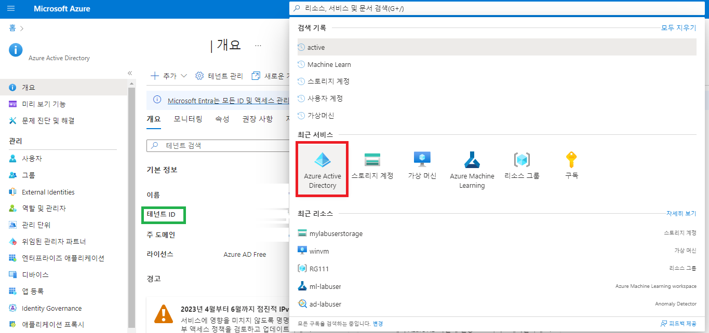Screen dimensions: 709x333
Task: Click 자세히 보기 for recent resources
Action: (x=681, y=213)
